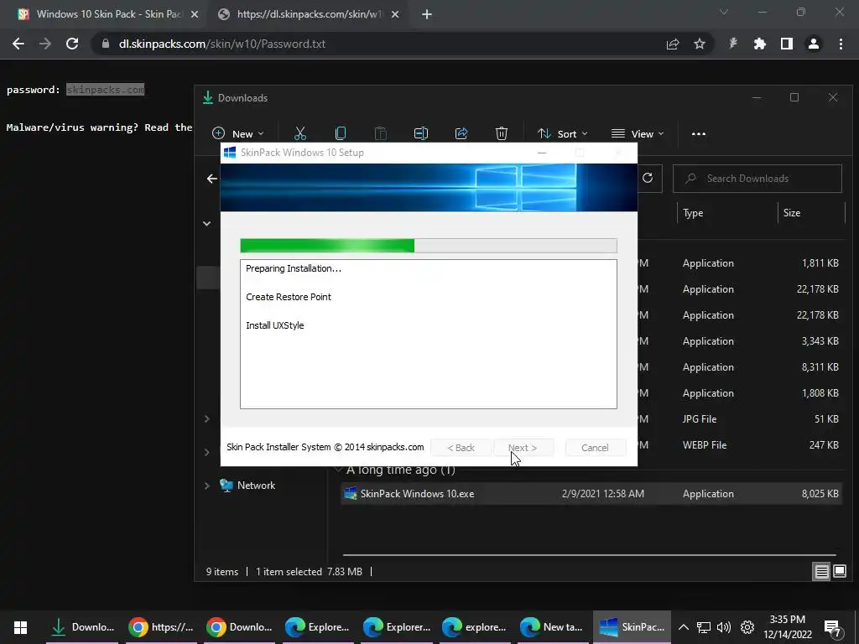This screenshot has width=859, height=644.
Task: Click the Refresh icon in Downloads address bar
Action: (x=648, y=178)
